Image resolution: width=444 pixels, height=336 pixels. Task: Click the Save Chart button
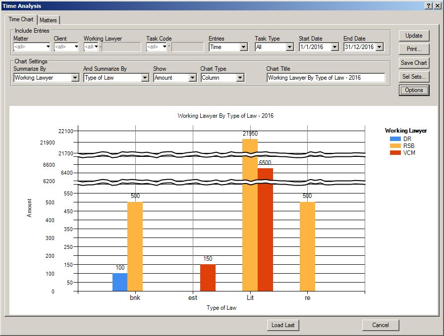click(414, 63)
